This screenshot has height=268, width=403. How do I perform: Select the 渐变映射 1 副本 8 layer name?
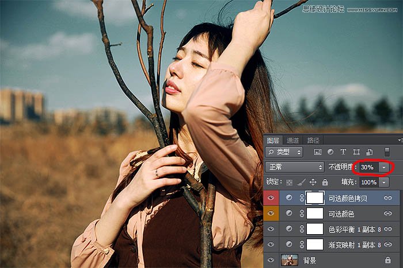[355, 245]
